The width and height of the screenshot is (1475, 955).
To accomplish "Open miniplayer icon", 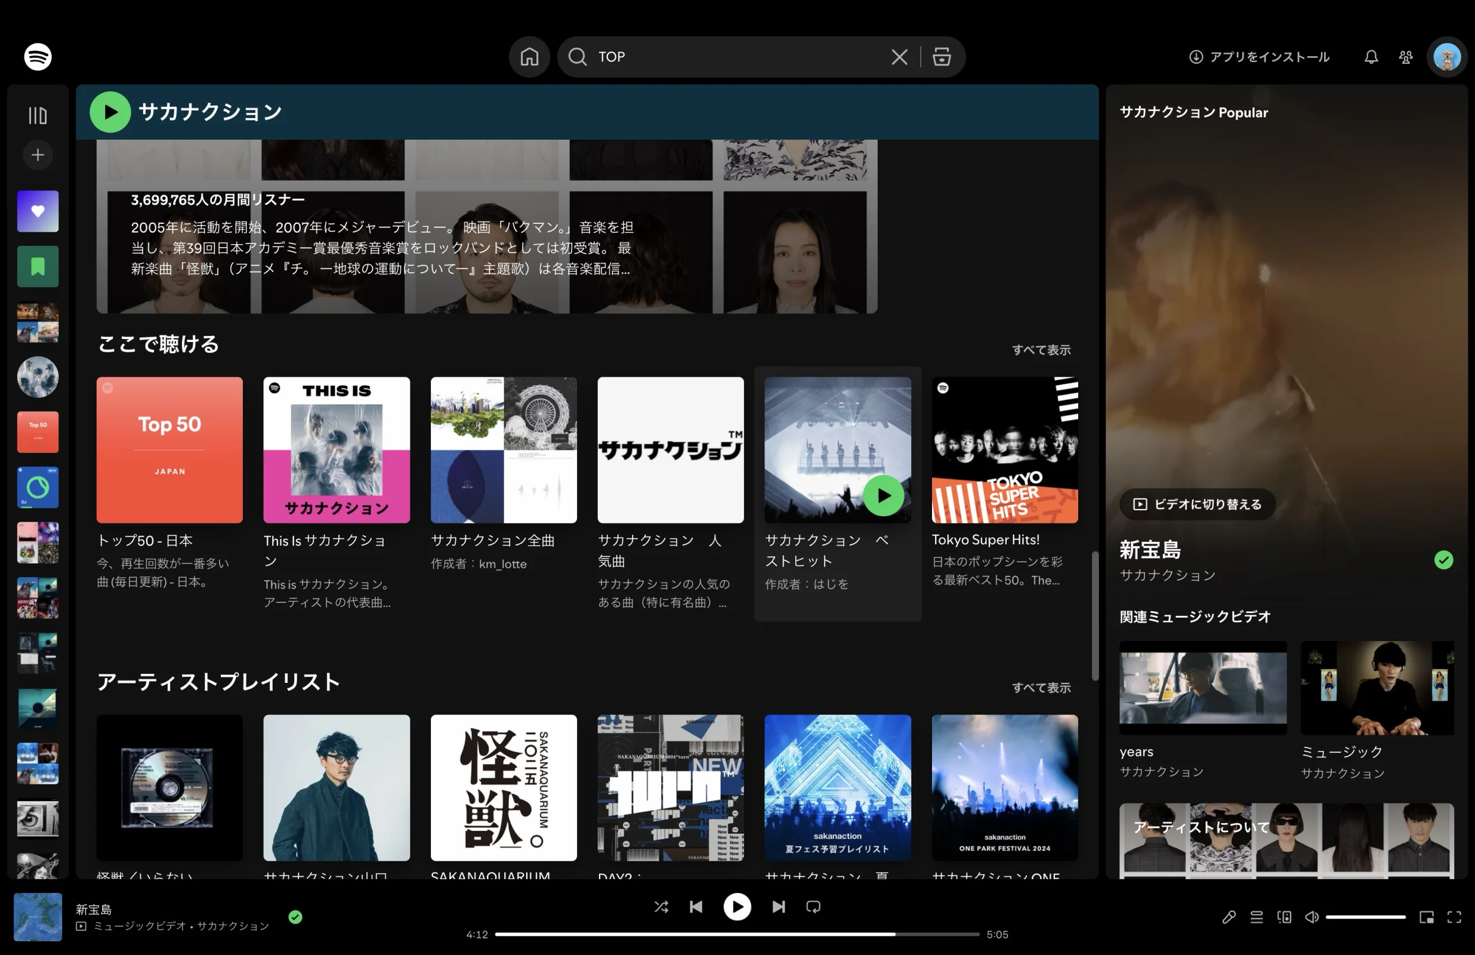I will click(x=1427, y=917).
